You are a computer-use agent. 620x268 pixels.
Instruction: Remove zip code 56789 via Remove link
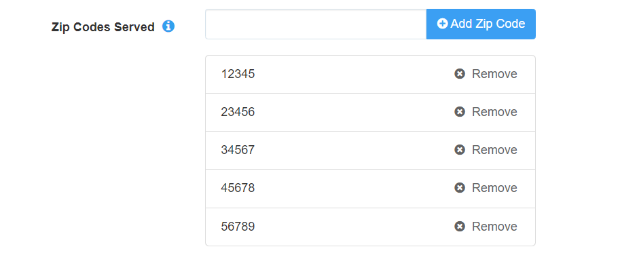point(494,227)
